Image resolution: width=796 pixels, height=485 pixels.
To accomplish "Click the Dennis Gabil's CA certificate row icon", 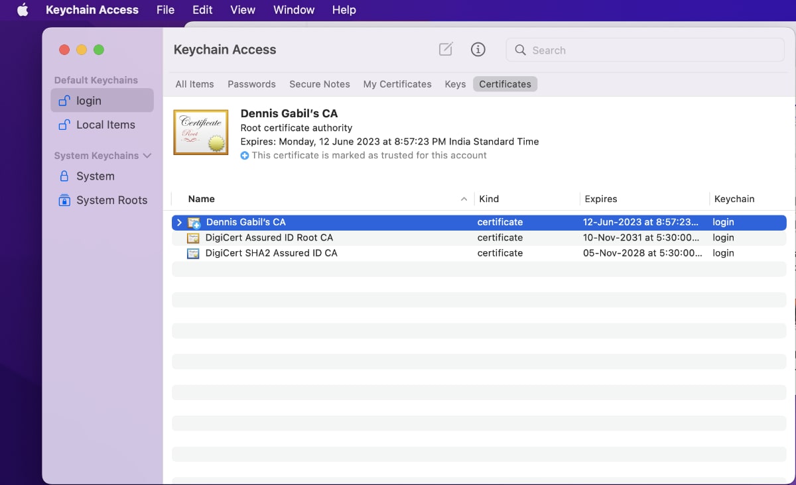I will (x=194, y=223).
